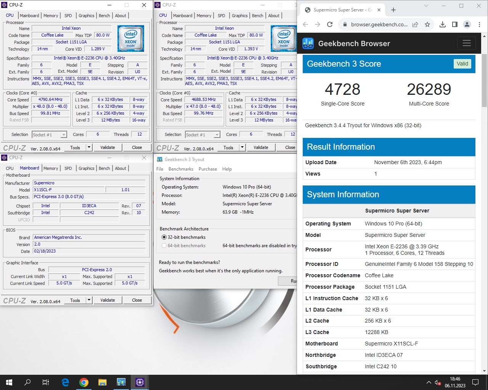488x390 pixels.
Task: Expand Tools dropdown arrow in Mainboard CPU-Z window
Action: 89,300
